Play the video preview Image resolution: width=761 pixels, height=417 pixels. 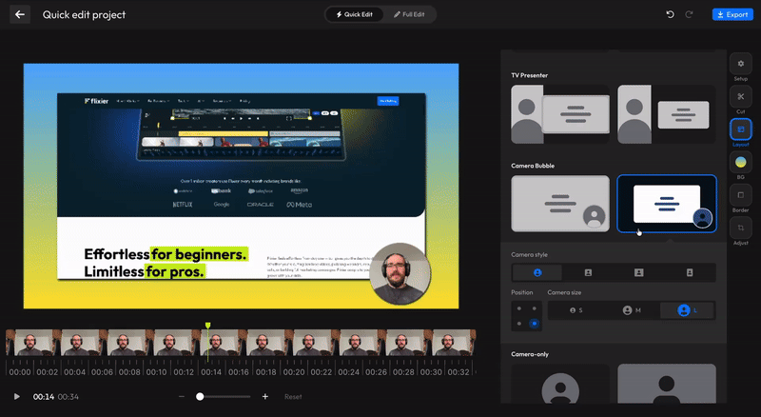coord(16,396)
